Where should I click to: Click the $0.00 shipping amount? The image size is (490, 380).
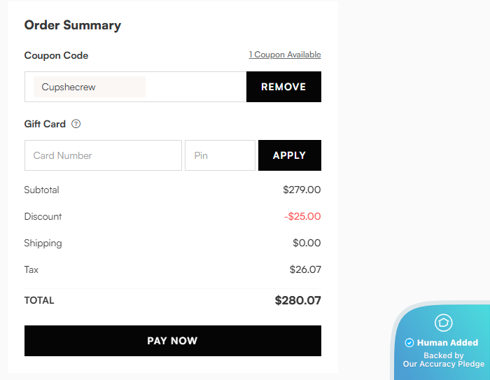tap(307, 243)
